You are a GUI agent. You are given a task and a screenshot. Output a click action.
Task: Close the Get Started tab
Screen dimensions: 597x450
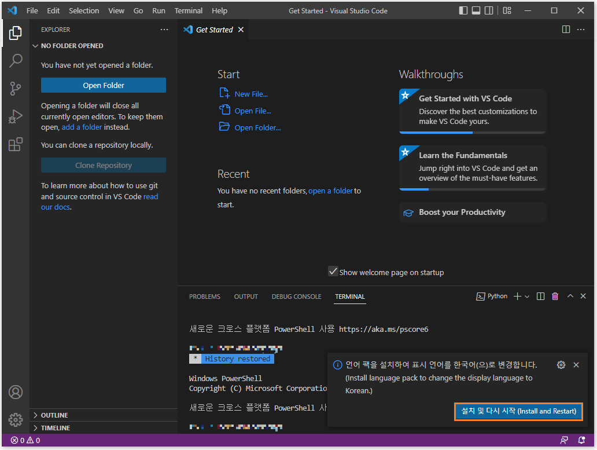click(241, 30)
